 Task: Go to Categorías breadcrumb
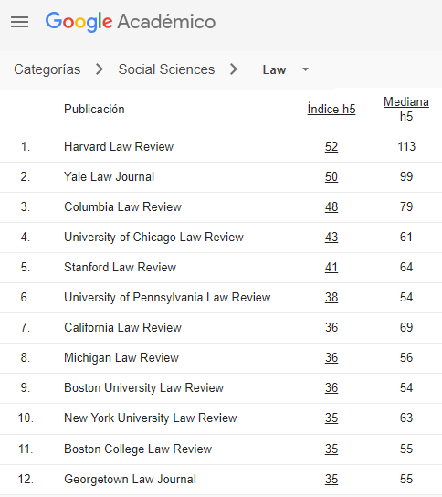click(x=47, y=69)
